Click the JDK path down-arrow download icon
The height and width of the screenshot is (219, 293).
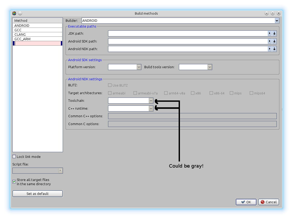(274, 33)
